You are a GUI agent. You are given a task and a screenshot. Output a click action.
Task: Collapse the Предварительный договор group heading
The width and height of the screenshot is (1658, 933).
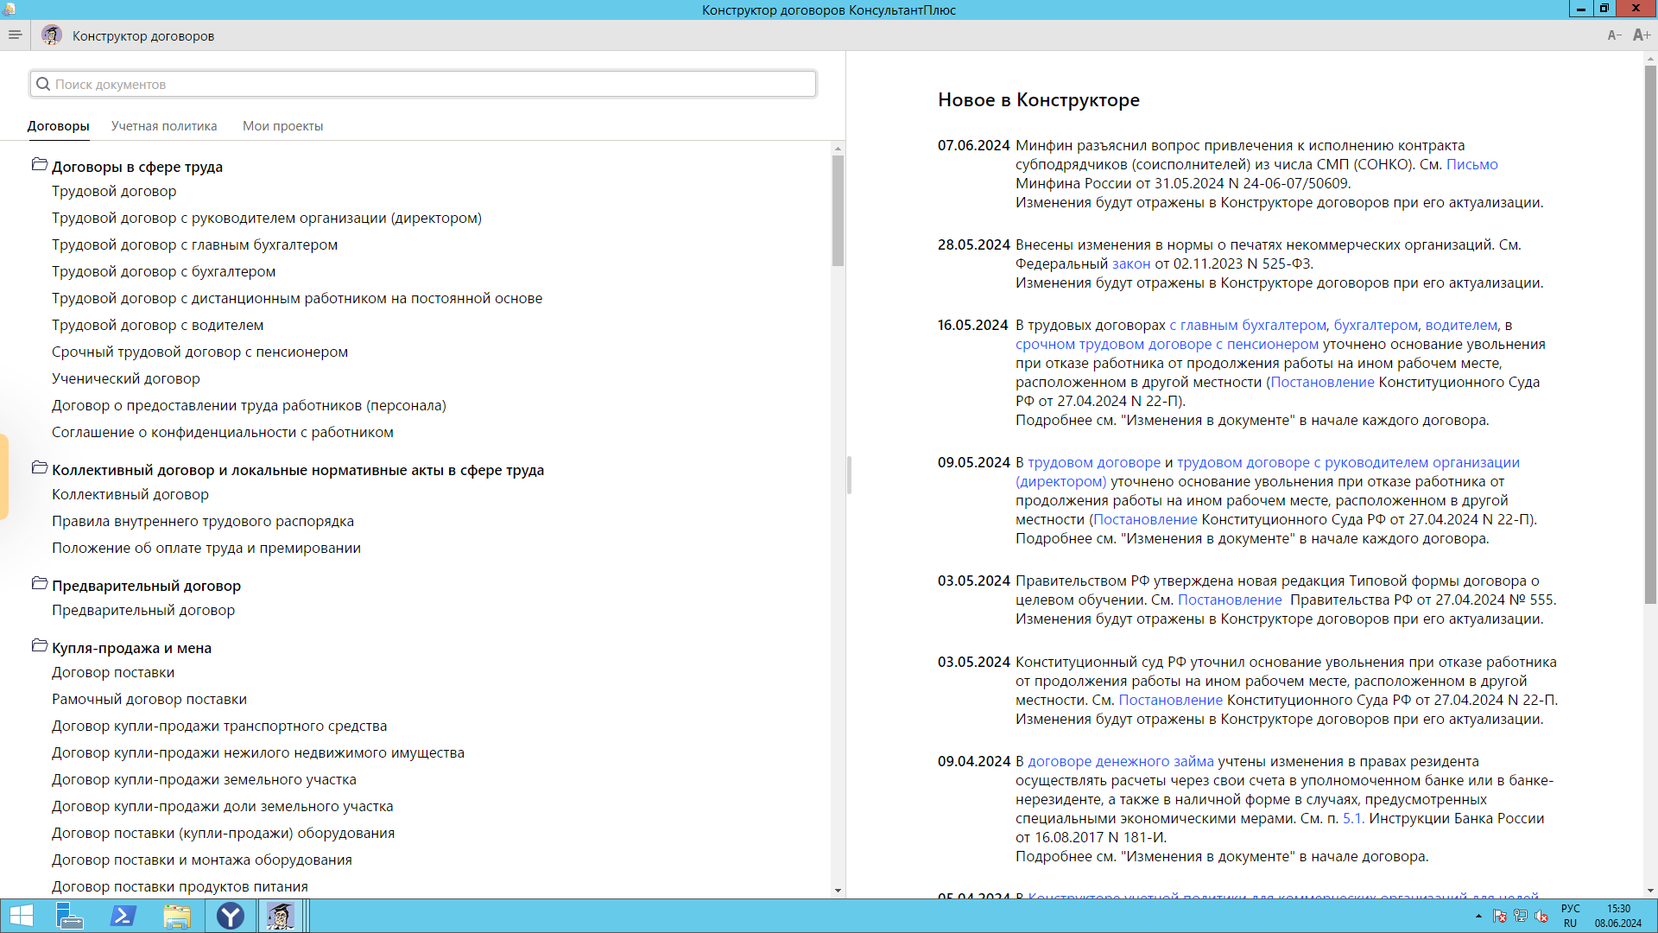146,586
